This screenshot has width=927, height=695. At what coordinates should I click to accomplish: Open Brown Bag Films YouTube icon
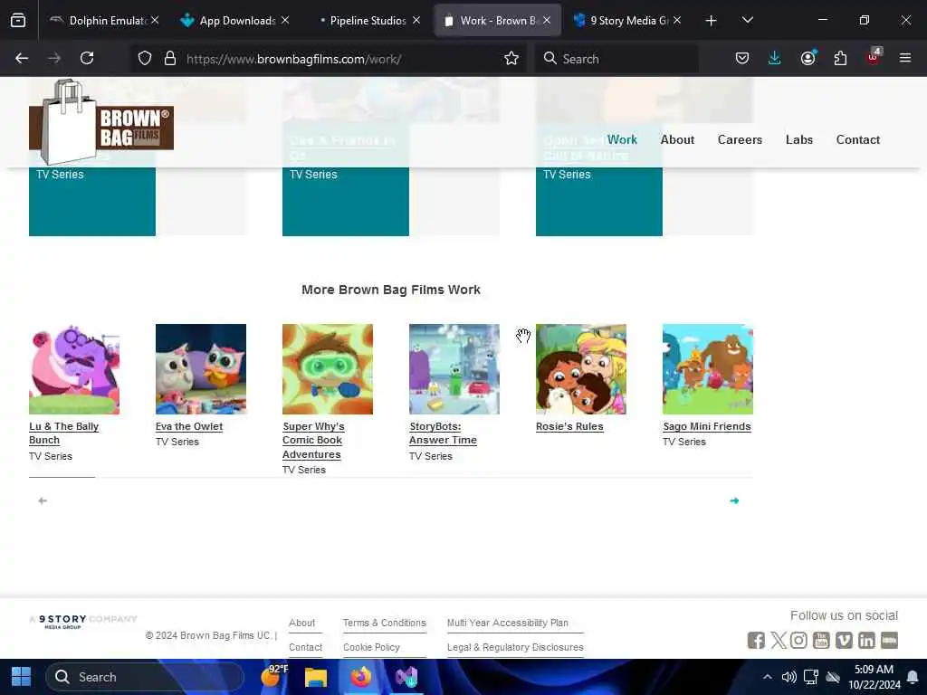(821, 640)
